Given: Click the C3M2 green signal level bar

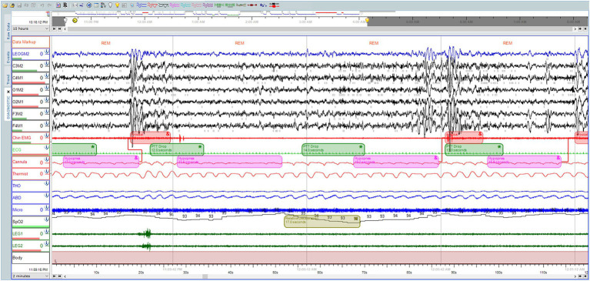Looking at the screenshot, I should (25, 70).
